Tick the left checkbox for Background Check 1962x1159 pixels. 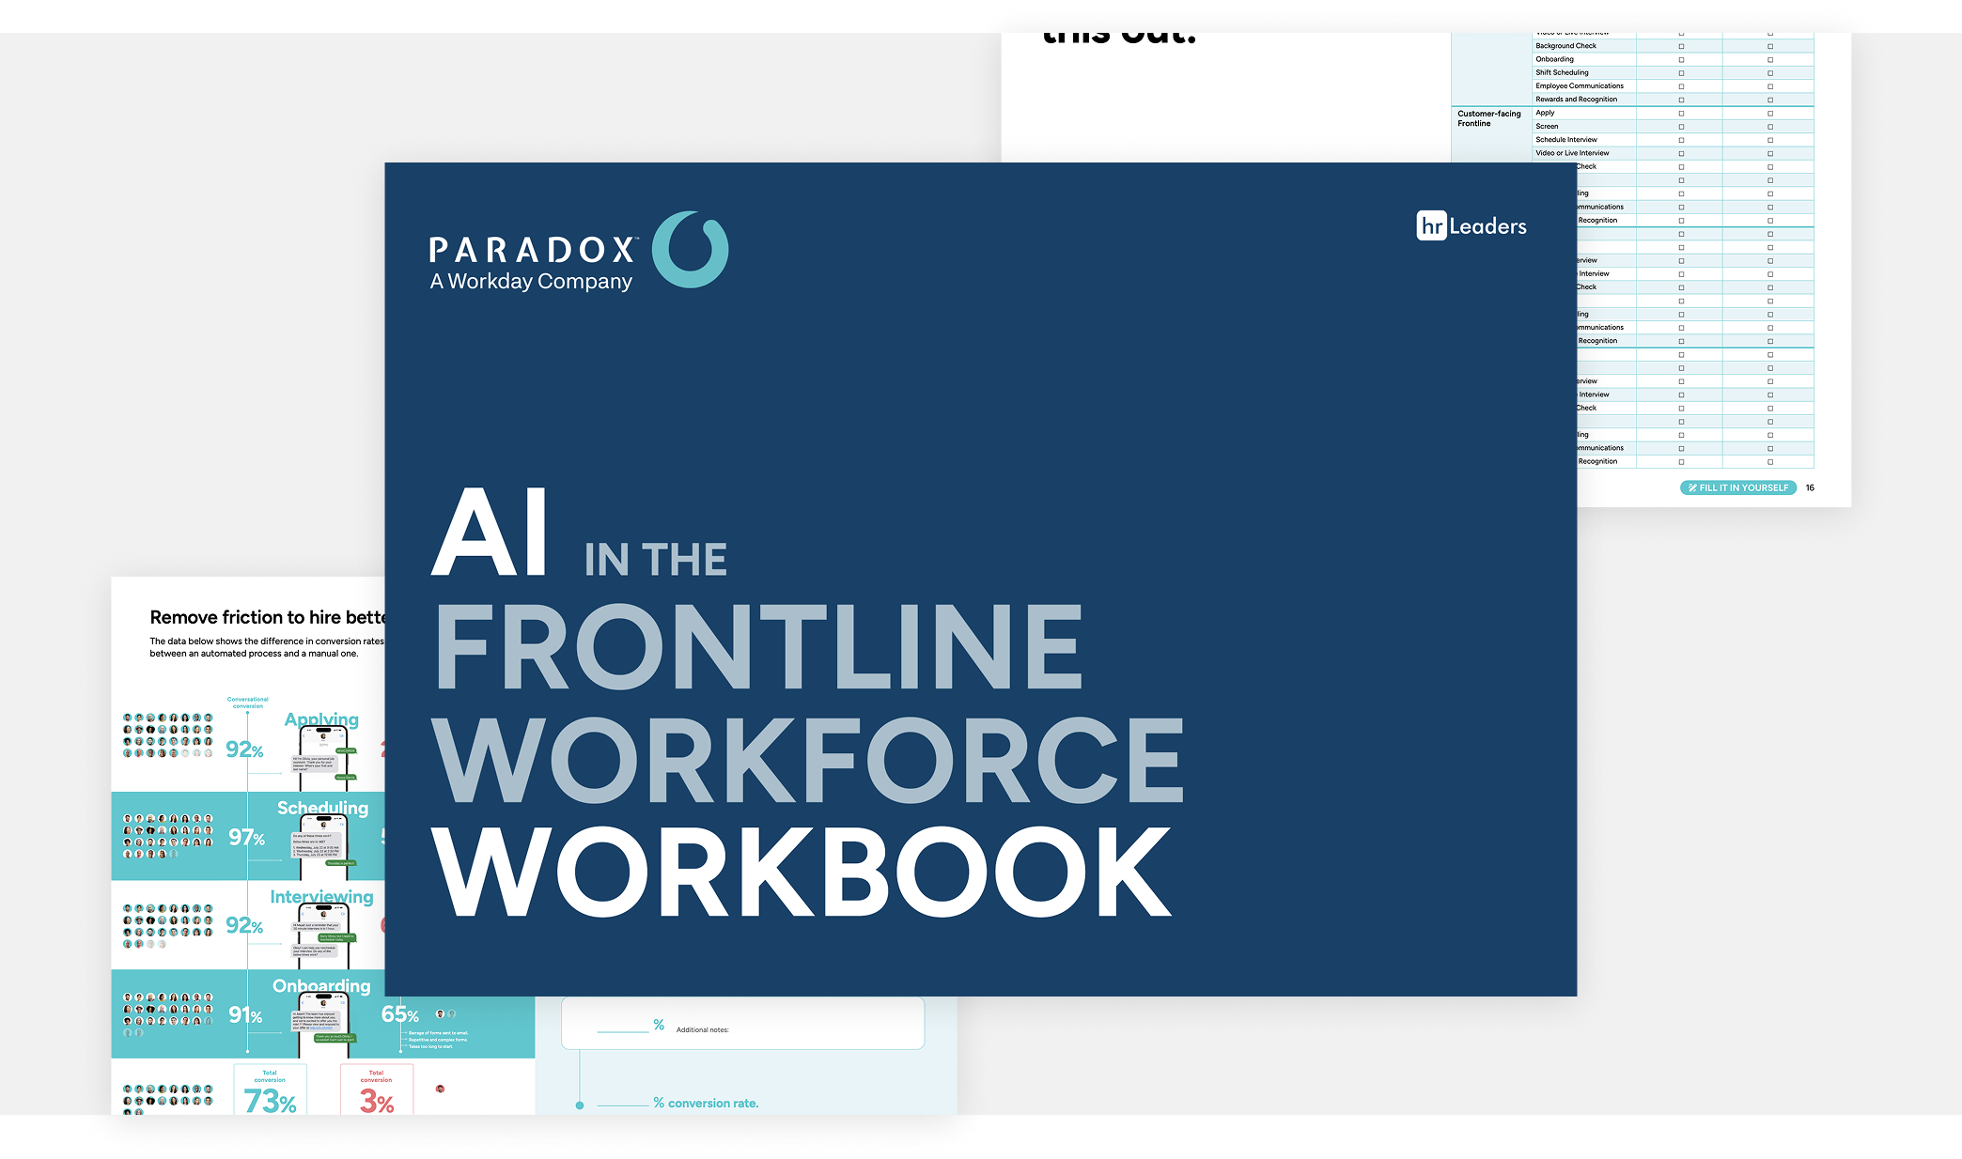[1681, 46]
